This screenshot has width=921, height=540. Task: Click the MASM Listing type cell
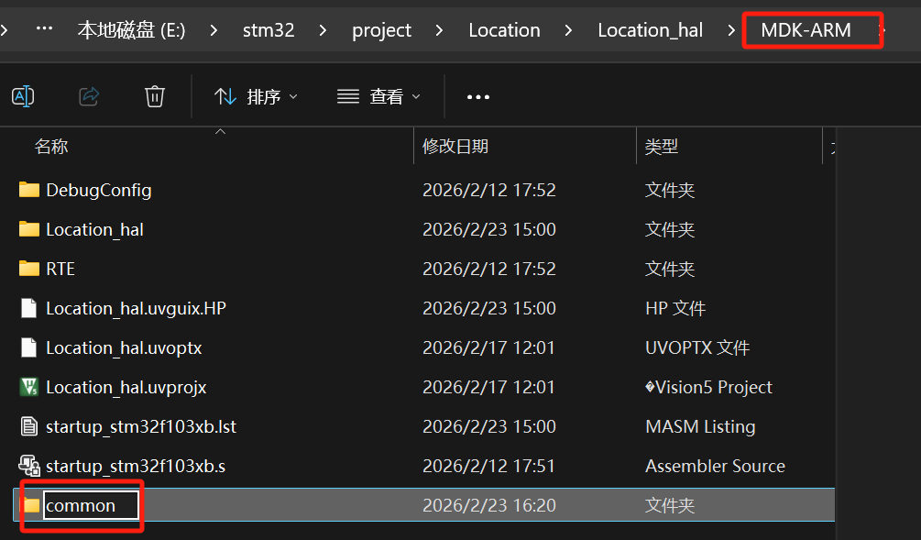[700, 426]
